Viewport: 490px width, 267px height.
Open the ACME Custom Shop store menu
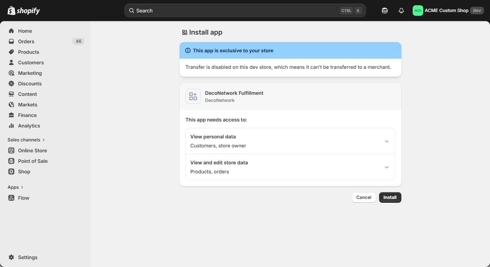point(448,11)
